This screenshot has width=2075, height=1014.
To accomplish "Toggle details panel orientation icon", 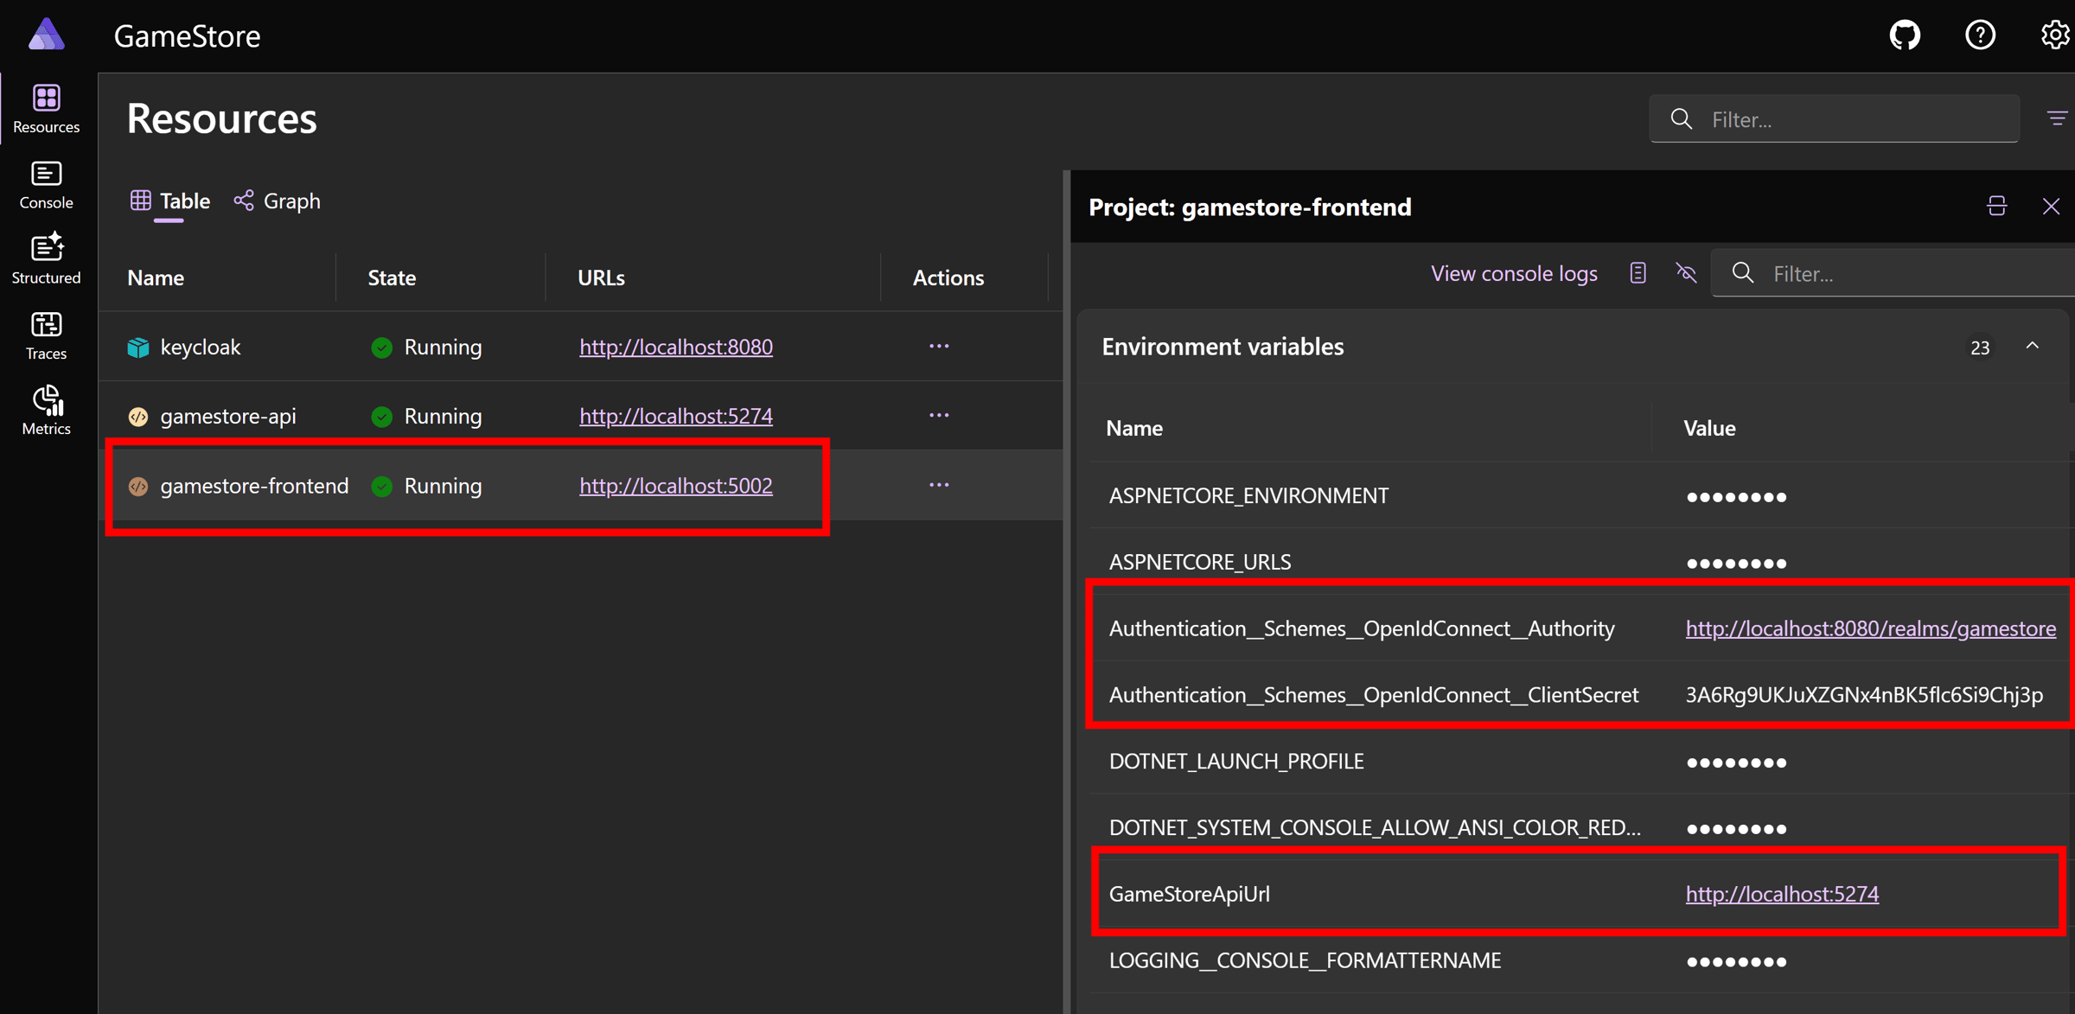I will tap(1996, 207).
